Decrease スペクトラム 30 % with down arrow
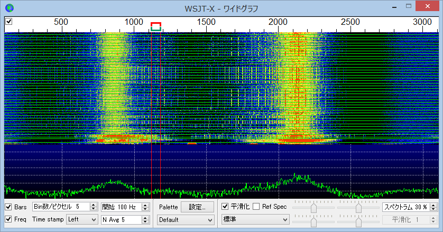443x232 pixels. point(433,209)
